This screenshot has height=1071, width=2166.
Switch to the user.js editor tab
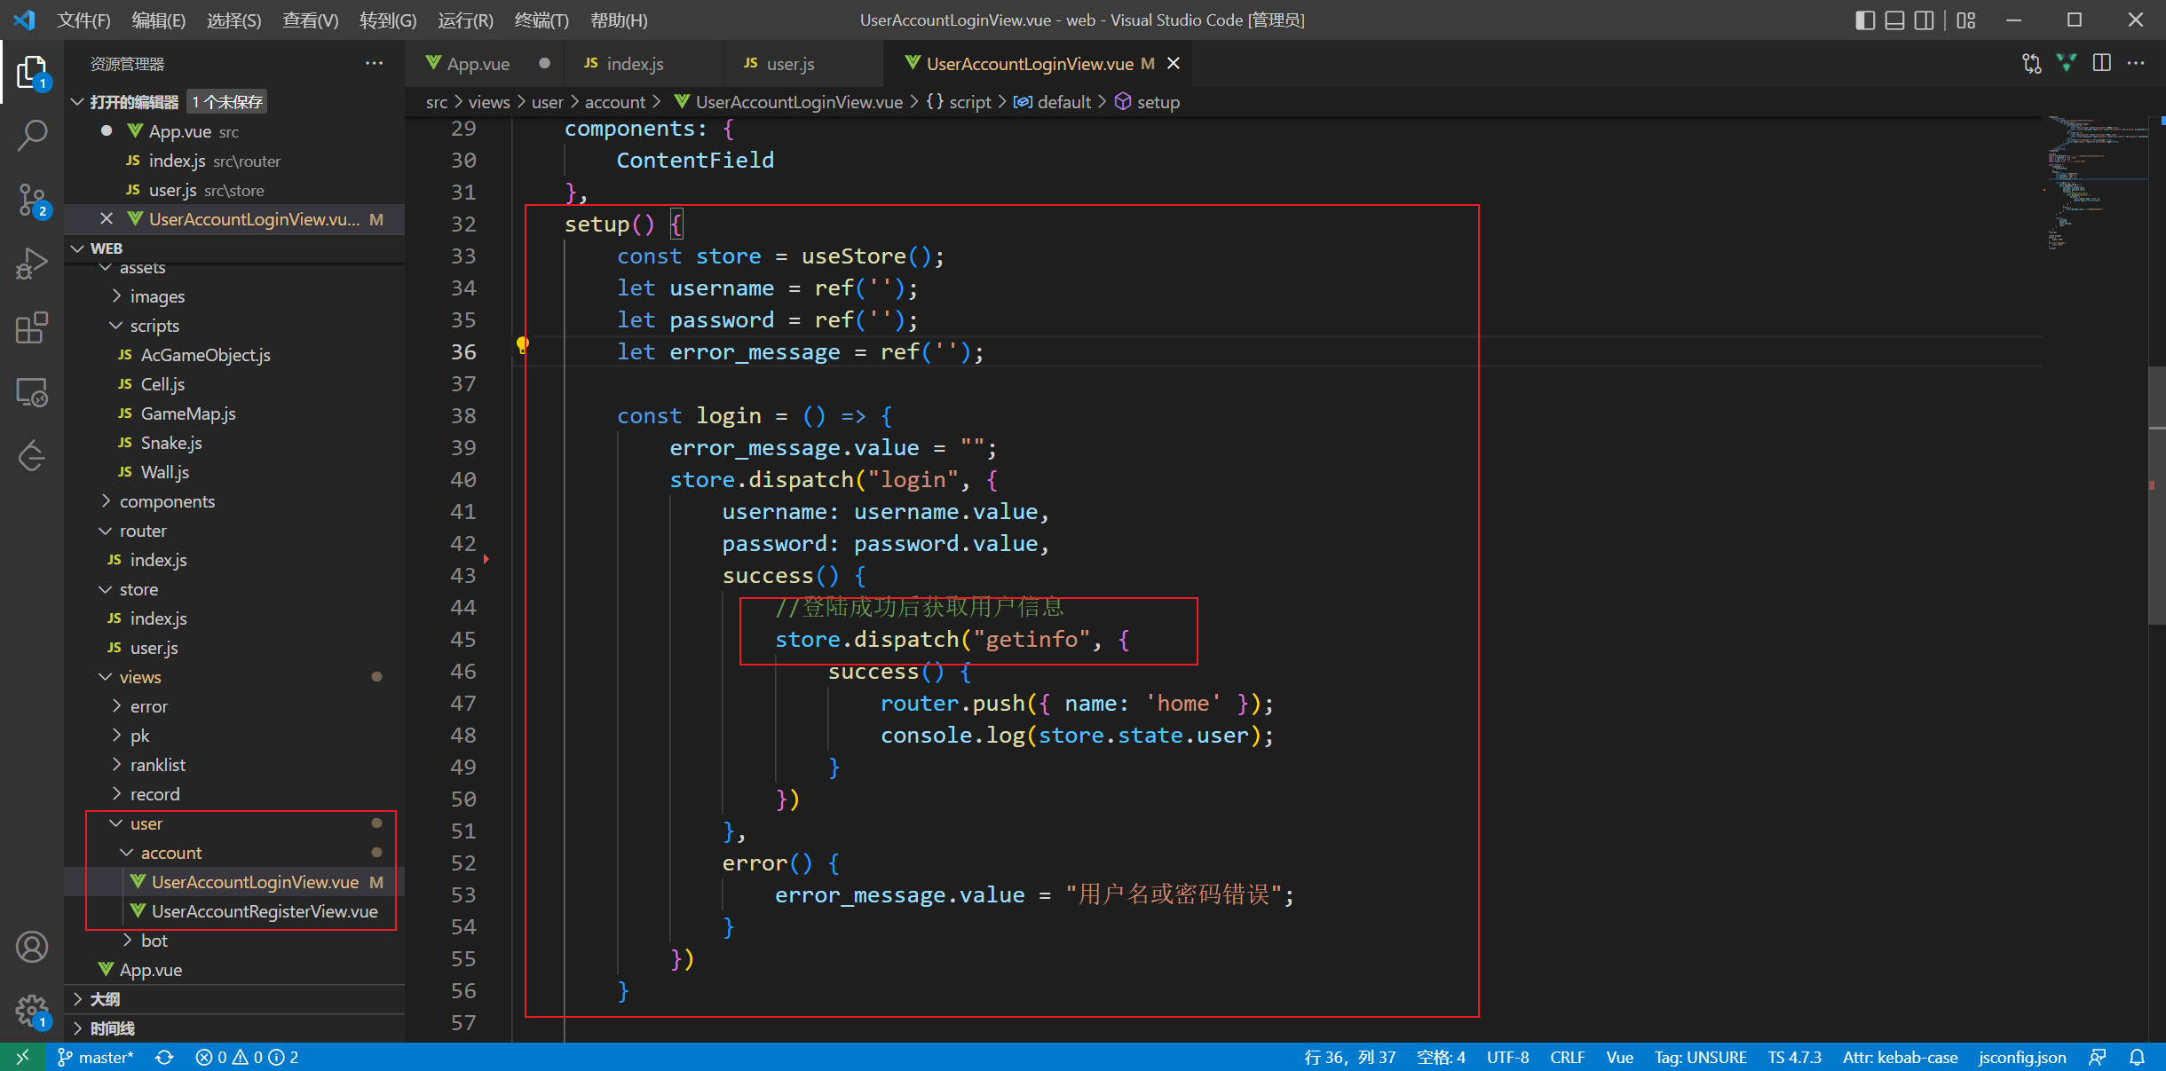coord(789,64)
